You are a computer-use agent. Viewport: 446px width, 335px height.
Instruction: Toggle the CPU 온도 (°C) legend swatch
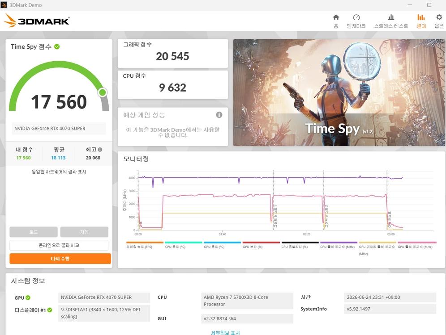tap(184, 243)
